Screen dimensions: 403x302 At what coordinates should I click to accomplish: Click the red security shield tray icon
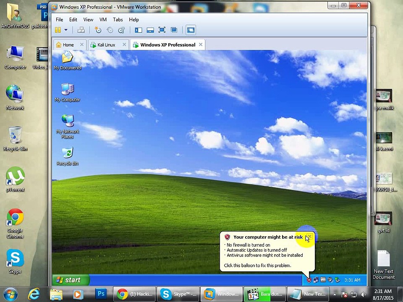[x=309, y=280]
